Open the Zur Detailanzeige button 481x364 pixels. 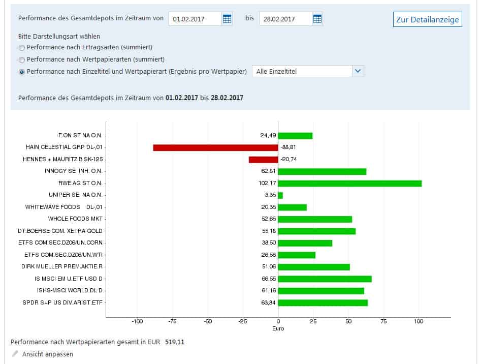point(427,20)
